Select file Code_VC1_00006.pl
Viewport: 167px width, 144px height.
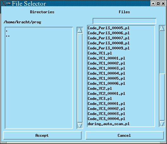[106, 84]
